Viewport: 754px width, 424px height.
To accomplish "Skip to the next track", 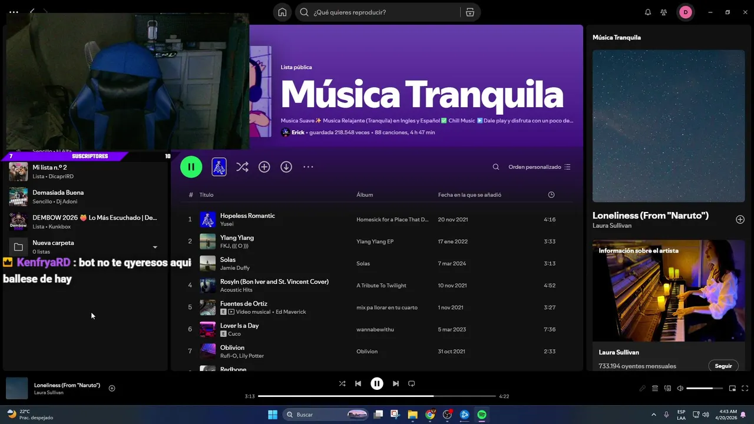I will pyautogui.click(x=396, y=383).
